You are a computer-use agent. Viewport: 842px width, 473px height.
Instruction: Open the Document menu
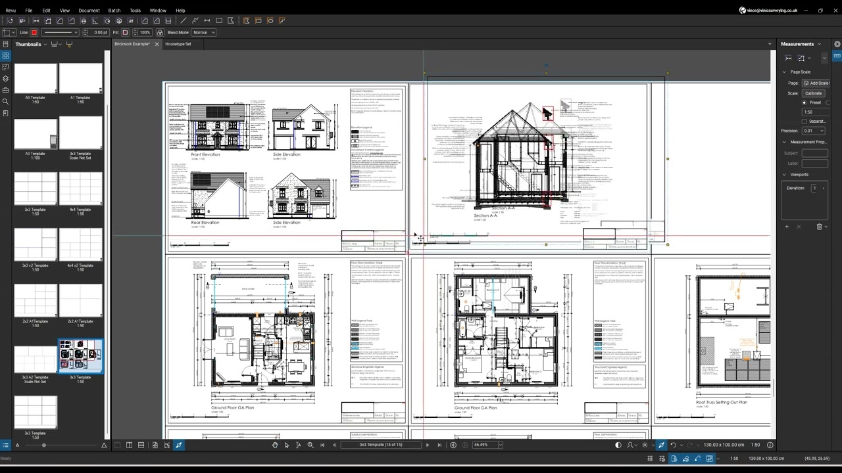[x=89, y=11]
